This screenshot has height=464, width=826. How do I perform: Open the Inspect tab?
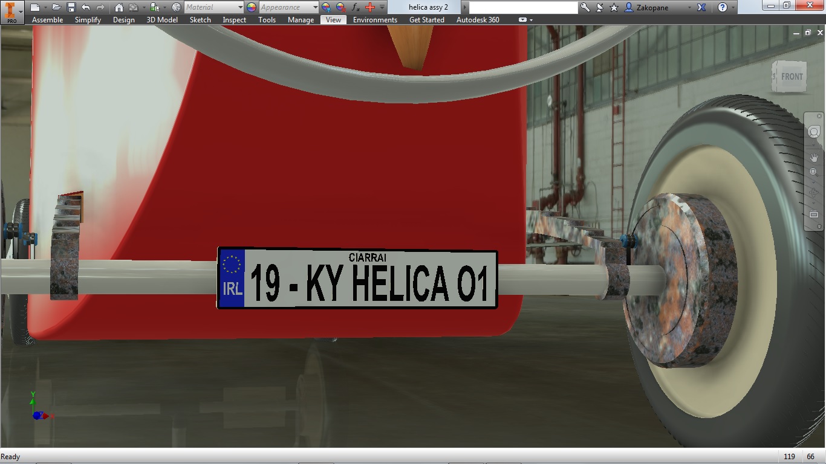tap(235, 20)
